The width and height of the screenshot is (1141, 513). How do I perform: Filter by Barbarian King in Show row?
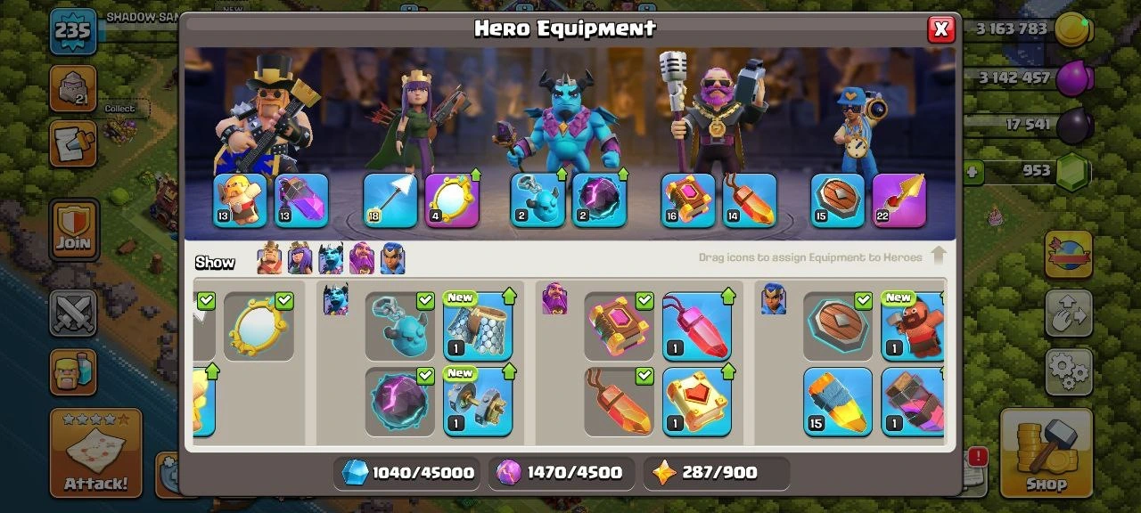point(270,258)
